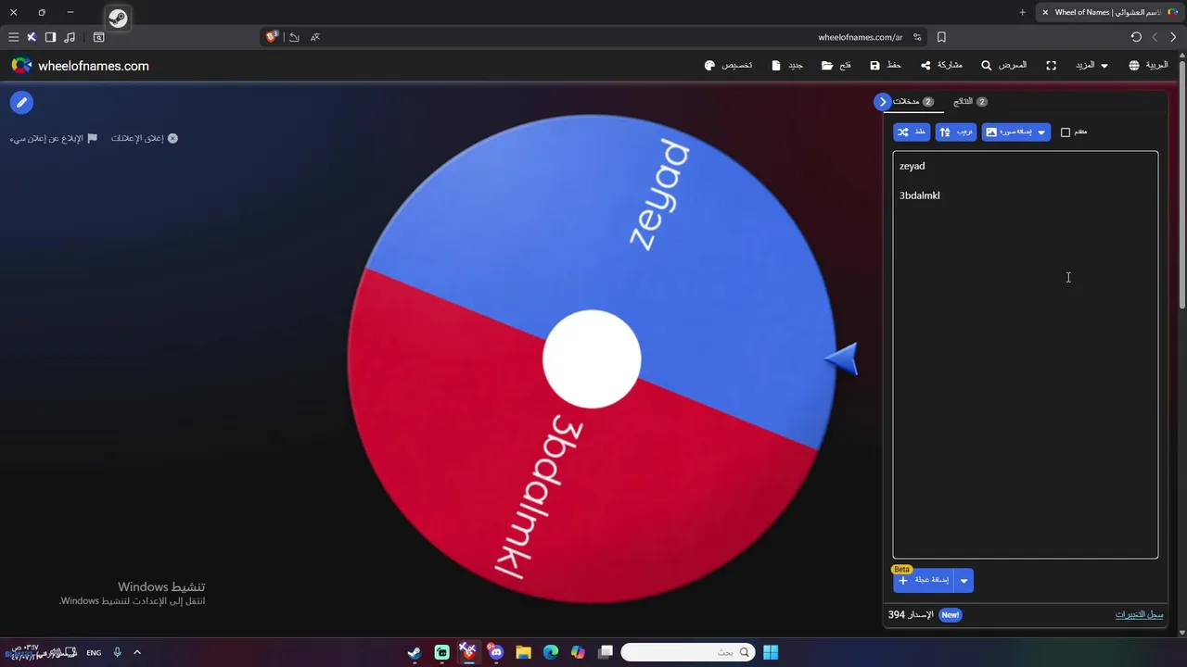Viewport: 1187px width, 667px height.
Task: Click the Brave Shields lion icon
Action: pos(272,37)
